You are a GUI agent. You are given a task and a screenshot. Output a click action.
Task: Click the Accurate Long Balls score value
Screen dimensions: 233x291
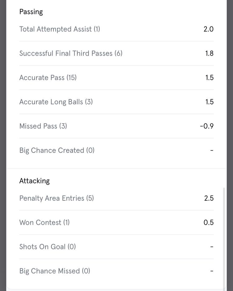tap(209, 102)
